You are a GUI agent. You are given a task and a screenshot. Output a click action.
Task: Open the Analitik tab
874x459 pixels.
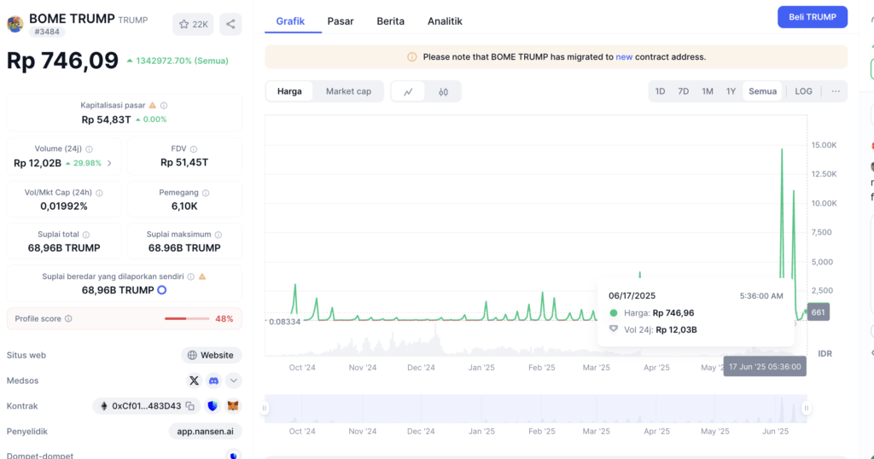pos(445,21)
